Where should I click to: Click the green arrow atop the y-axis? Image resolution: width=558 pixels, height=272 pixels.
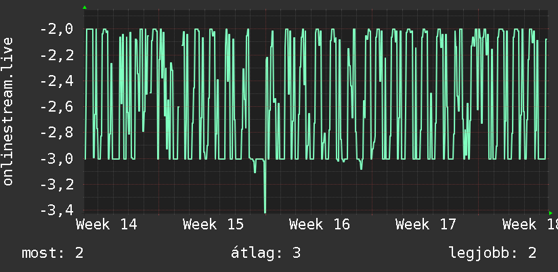point(85,7)
